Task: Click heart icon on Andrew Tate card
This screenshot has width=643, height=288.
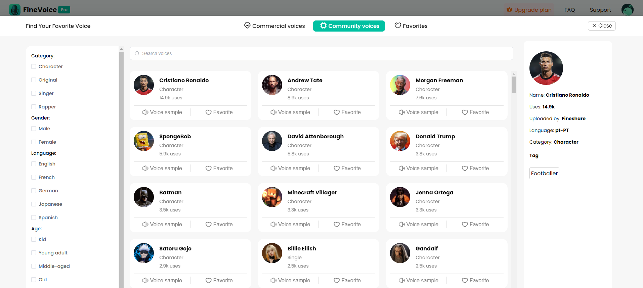Action: point(337,112)
